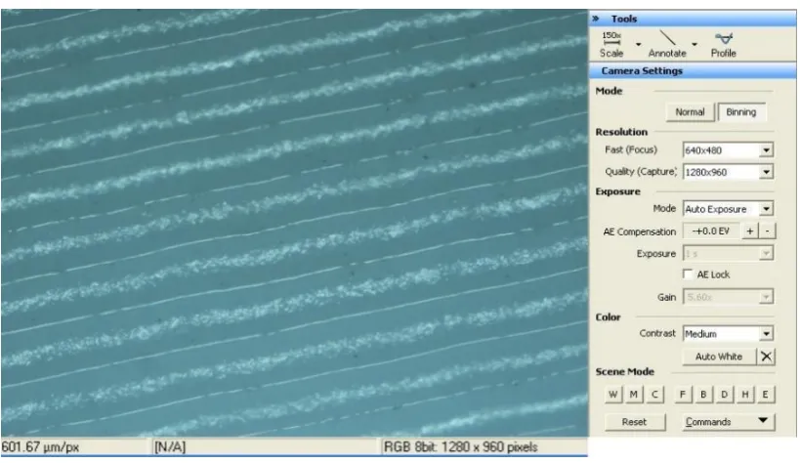
Task: Clear white balance with X button
Action: pyautogui.click(x=767, y=357)
